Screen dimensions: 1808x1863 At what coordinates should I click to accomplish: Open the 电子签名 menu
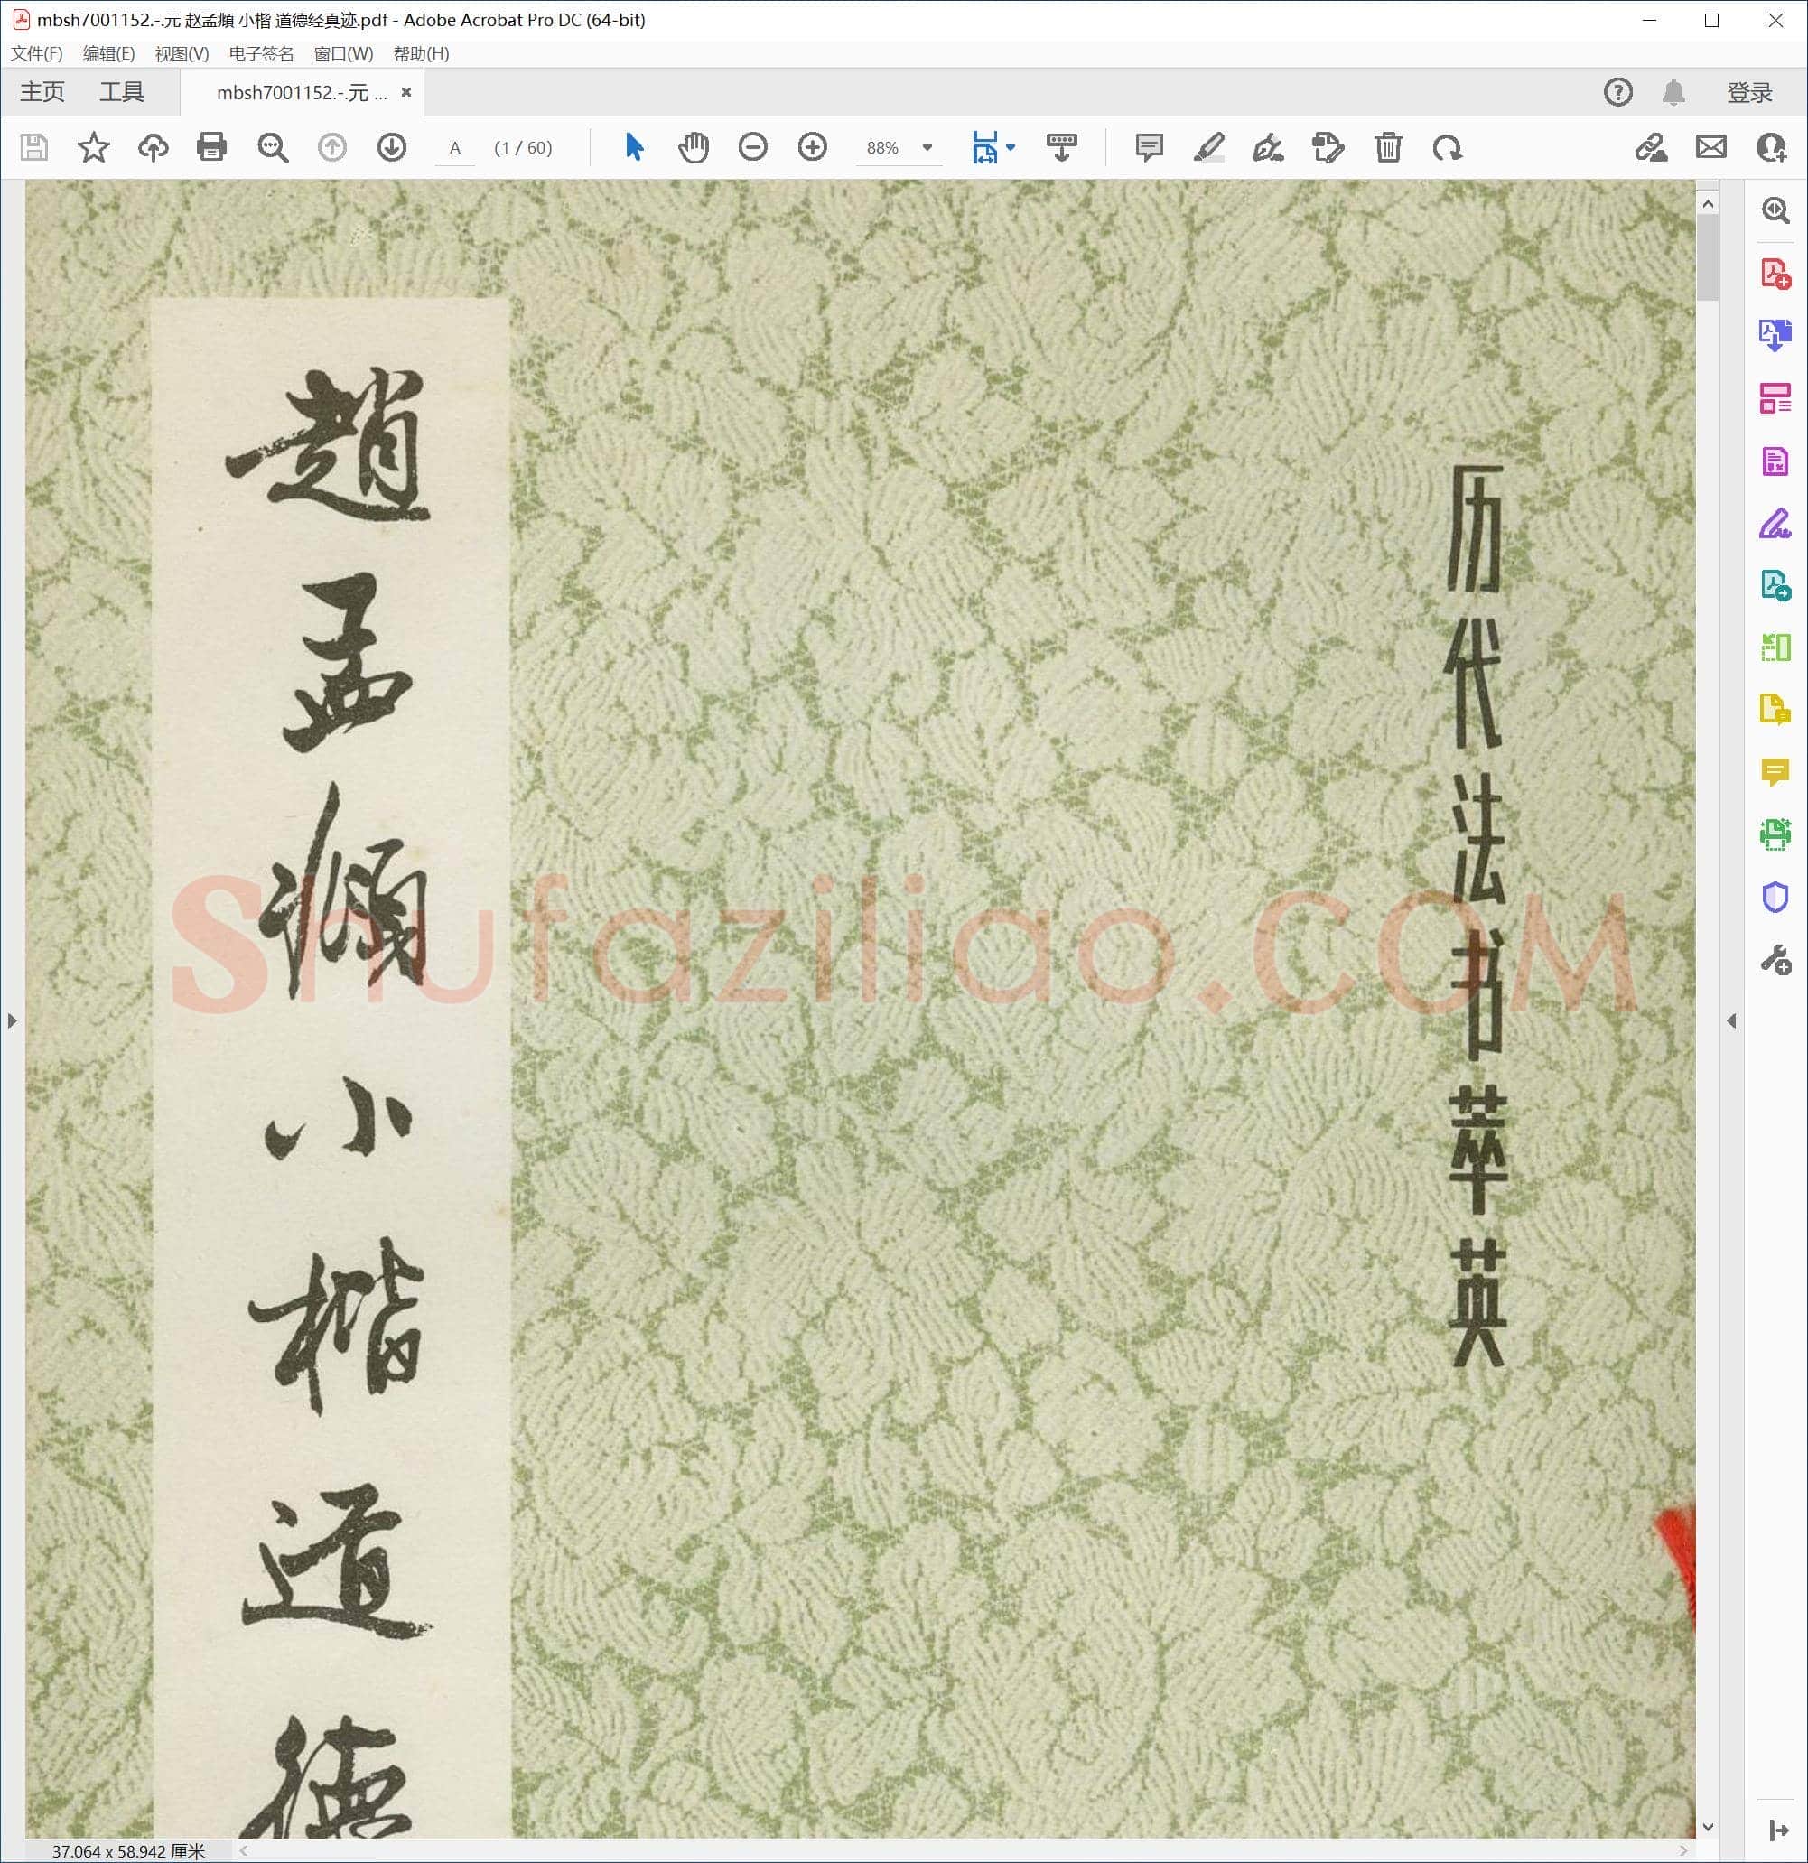[x=261, y=54]
